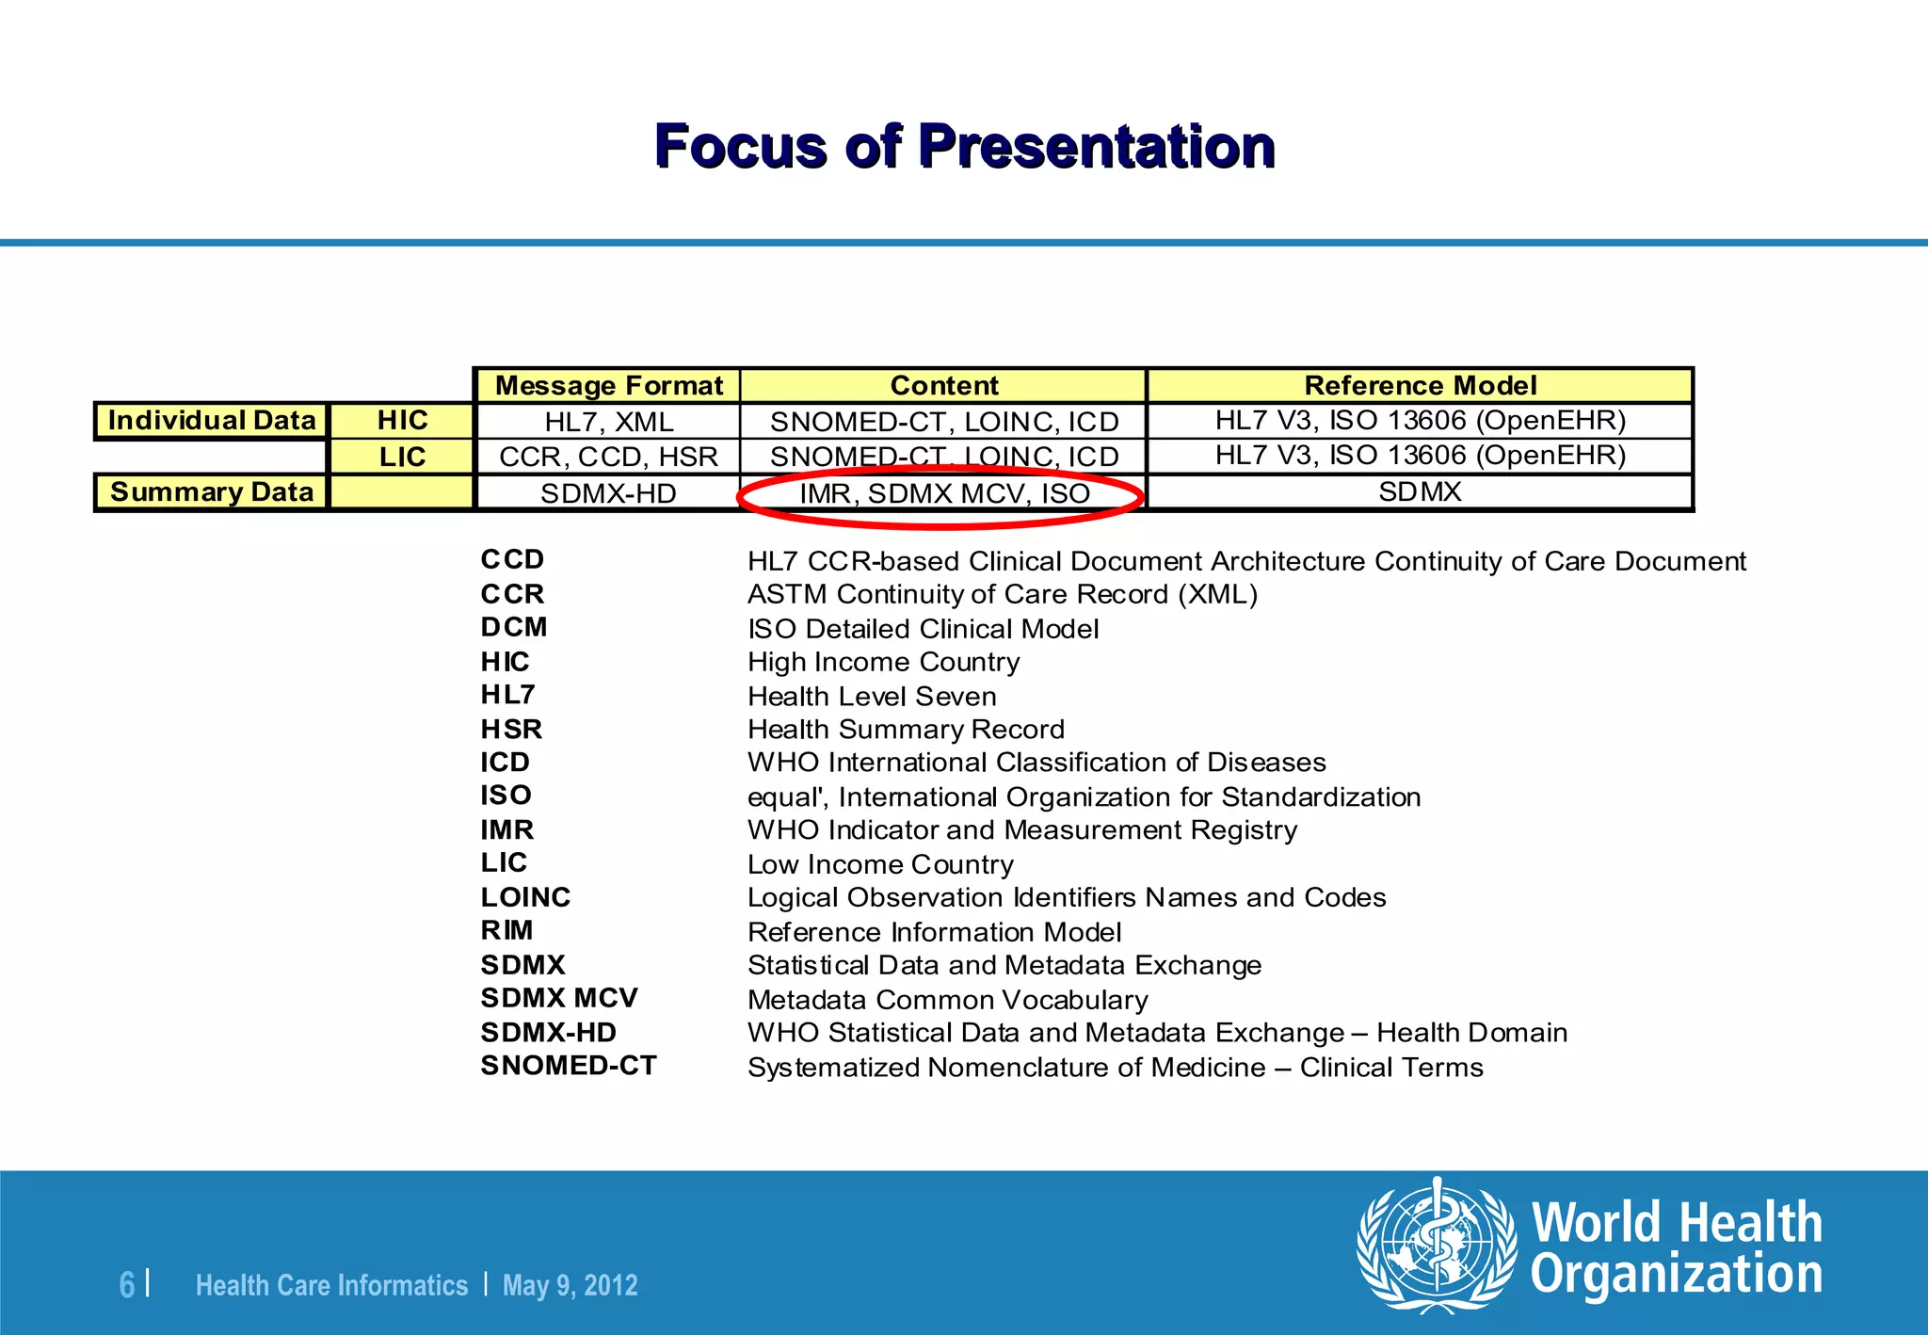Viewport: 1928px width, 1335px height.
Task: Select the Reference Information Model definition
Action: (x=934, y=932)
